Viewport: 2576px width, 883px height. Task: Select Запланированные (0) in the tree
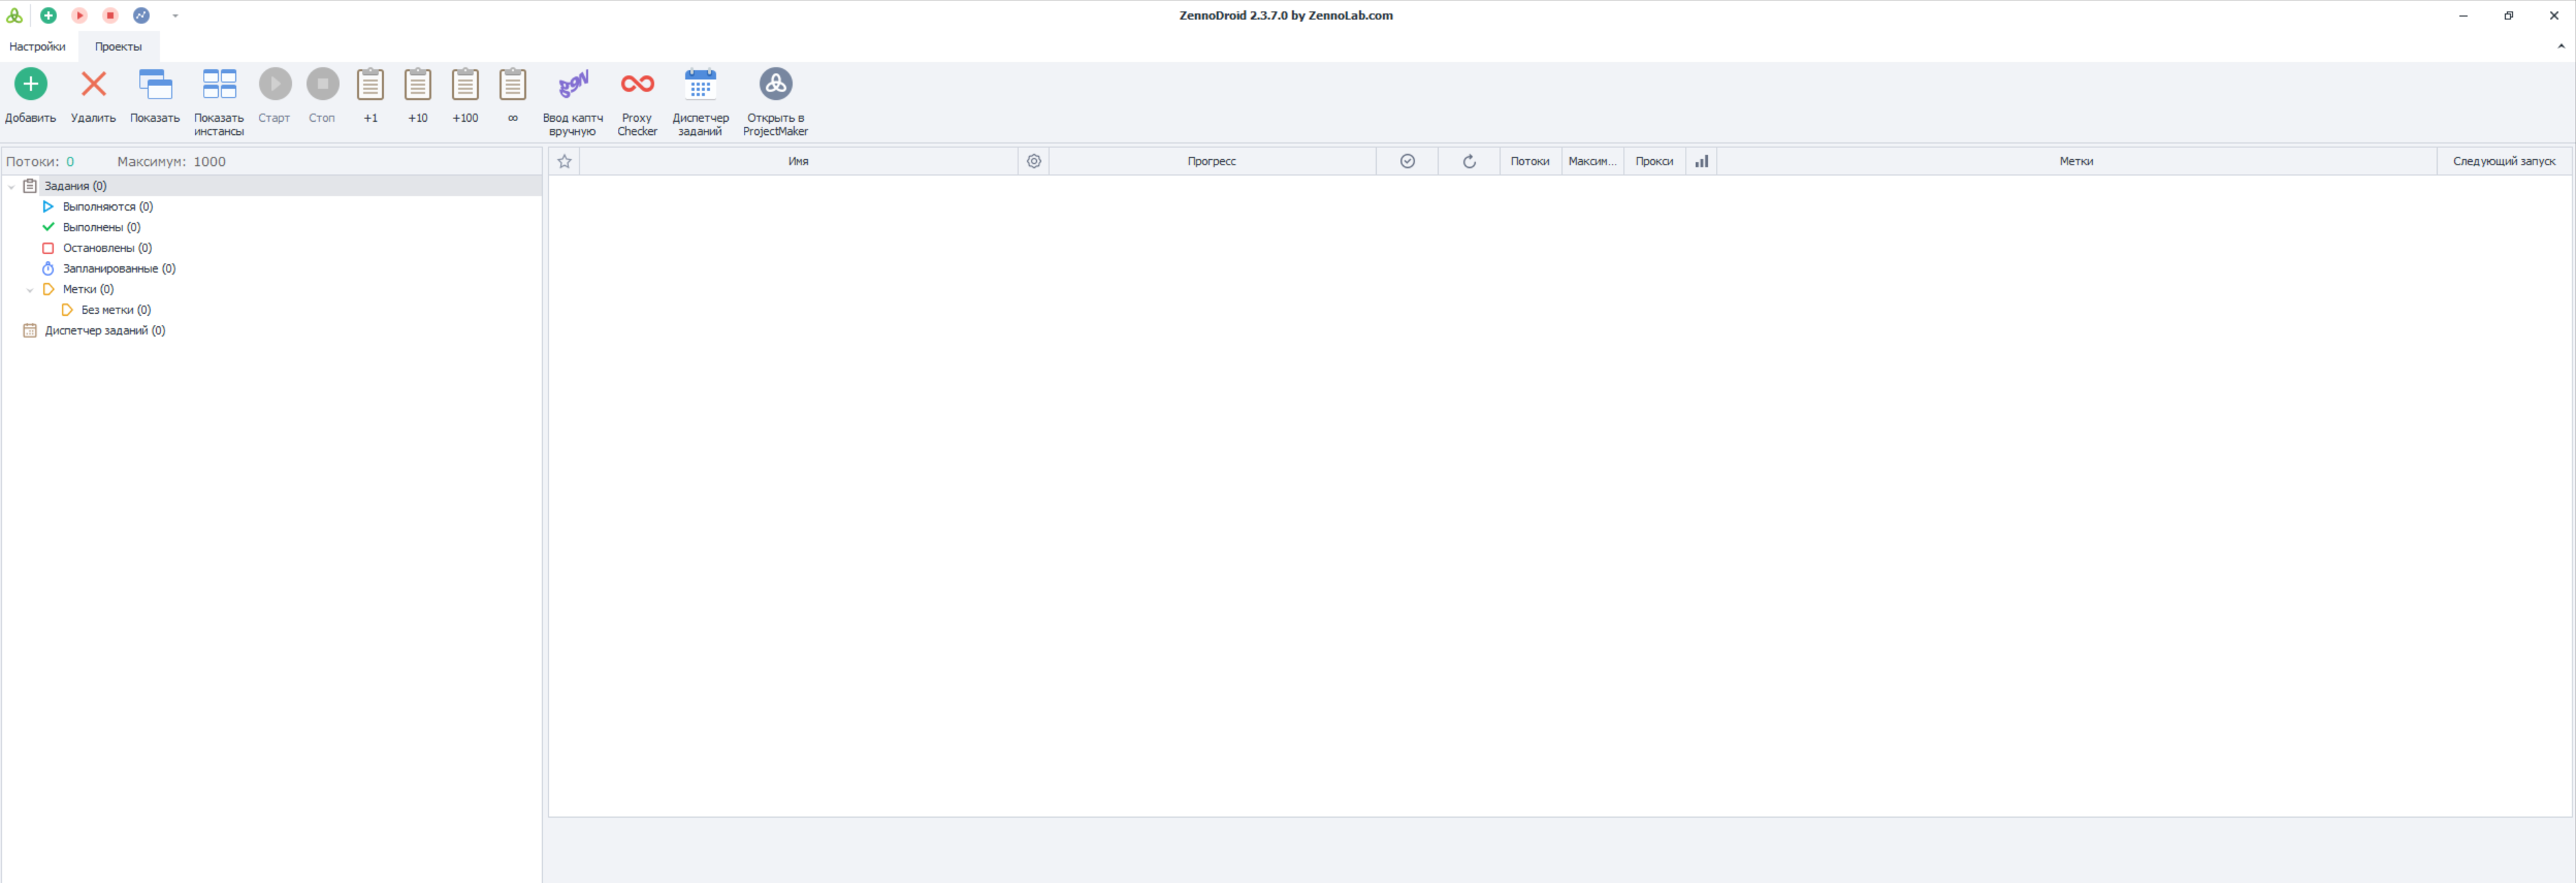pyautogui.click(x=118, y=269)
